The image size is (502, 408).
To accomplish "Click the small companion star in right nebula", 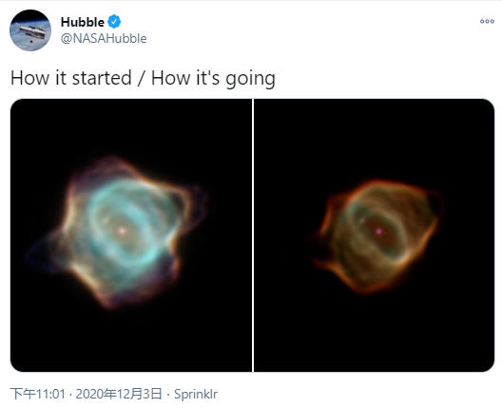I will click(x=363, y=220).
